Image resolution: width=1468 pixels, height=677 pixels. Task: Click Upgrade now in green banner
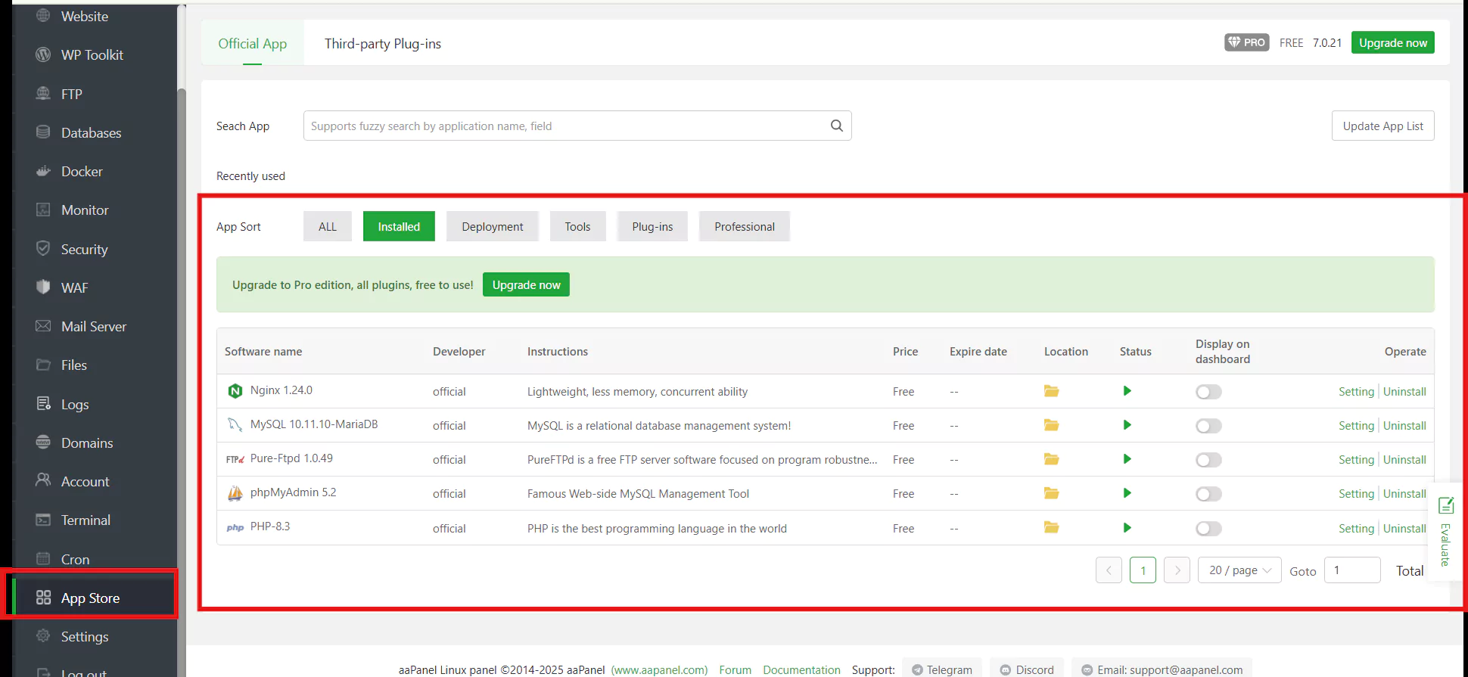pyautogui.click(x=526, y=284)
